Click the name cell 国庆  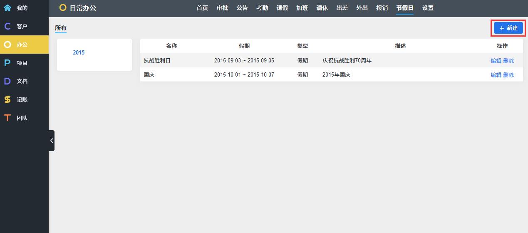pyautogui.click(x=149, y=75)
